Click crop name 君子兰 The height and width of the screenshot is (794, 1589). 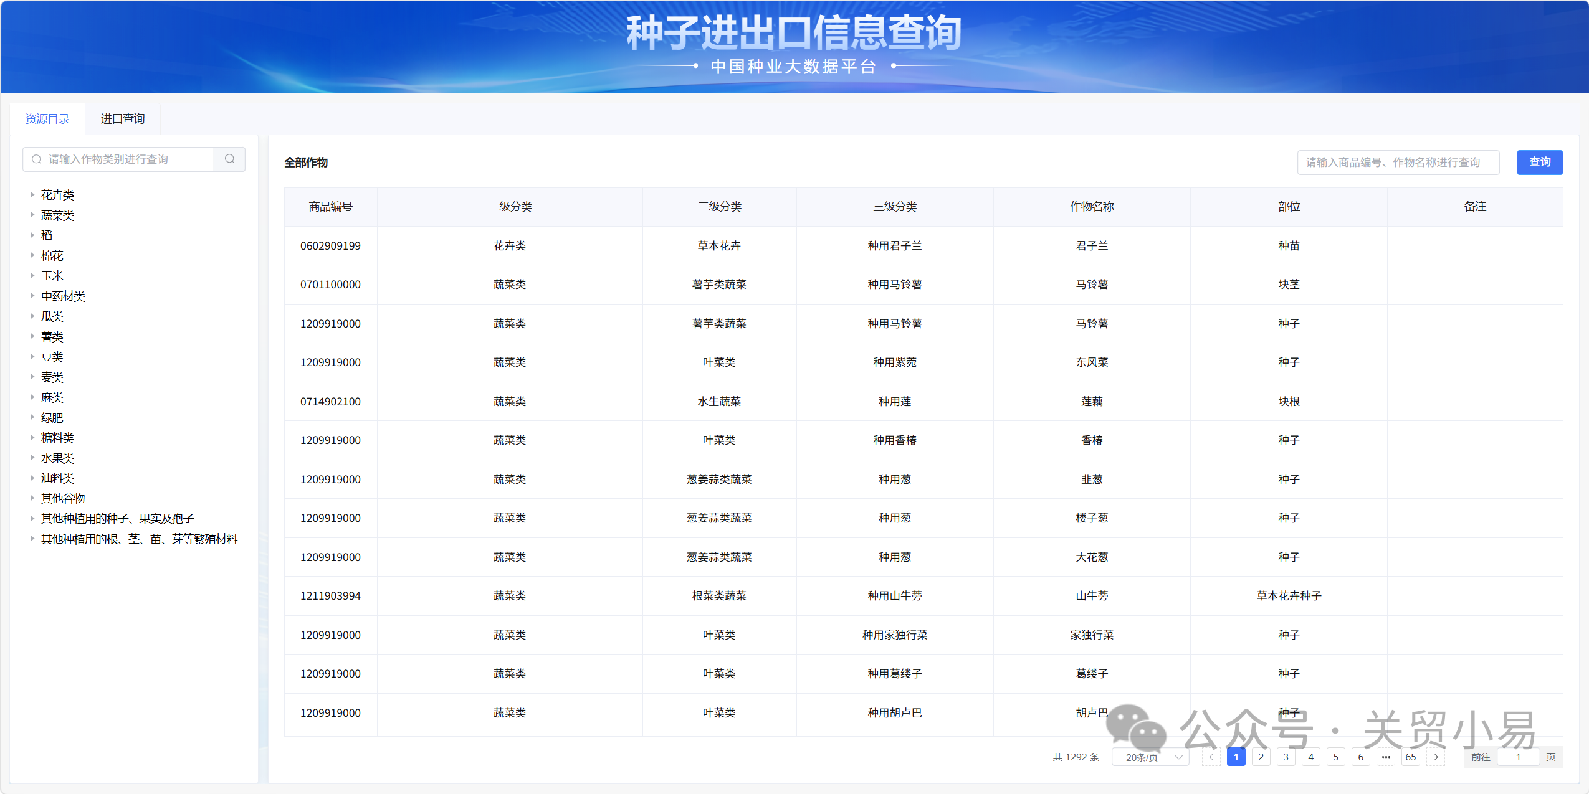[1092, 246]
